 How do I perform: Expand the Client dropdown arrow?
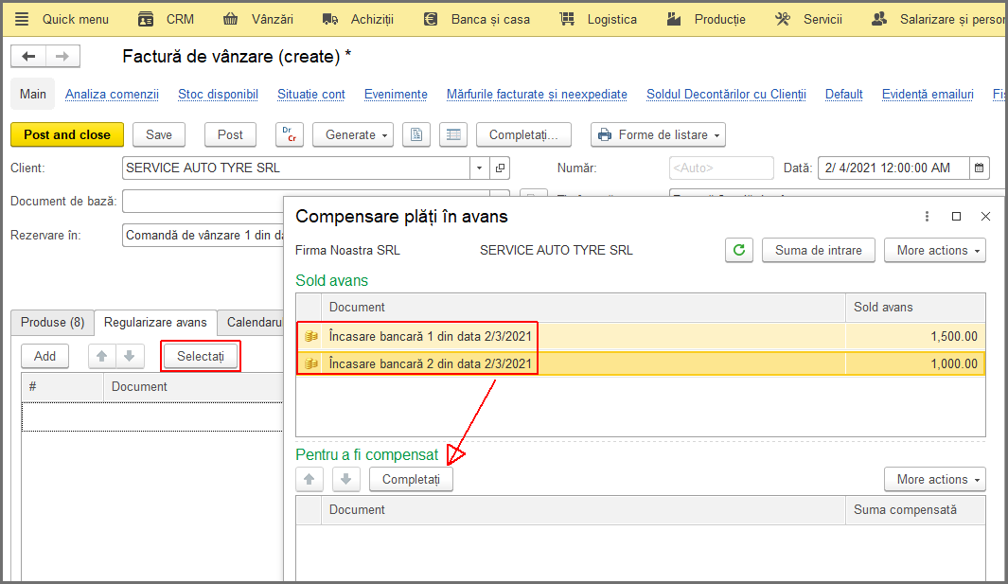479,168
